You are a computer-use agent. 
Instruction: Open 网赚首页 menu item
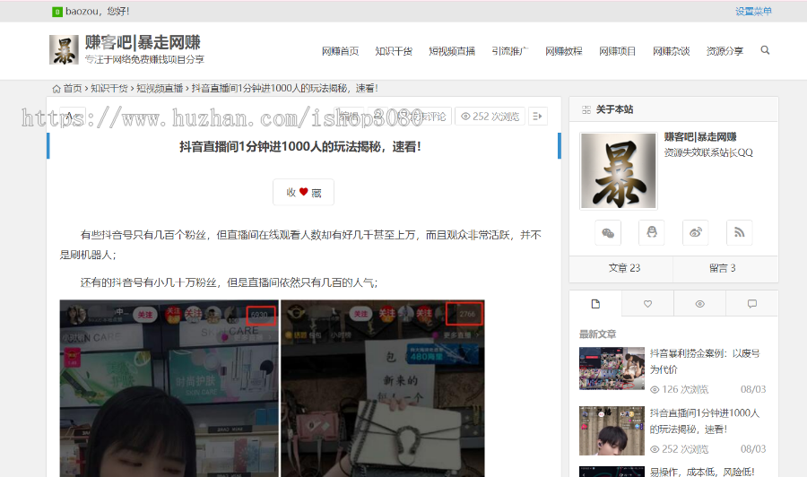340,51
